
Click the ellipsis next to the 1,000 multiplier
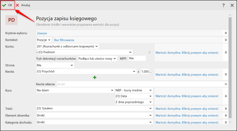150,72
